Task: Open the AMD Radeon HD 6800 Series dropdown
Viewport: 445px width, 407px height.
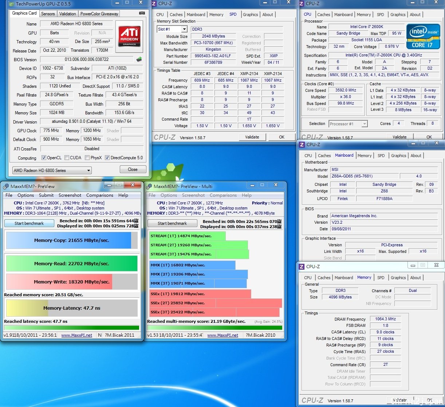Action: click(52, 170)
